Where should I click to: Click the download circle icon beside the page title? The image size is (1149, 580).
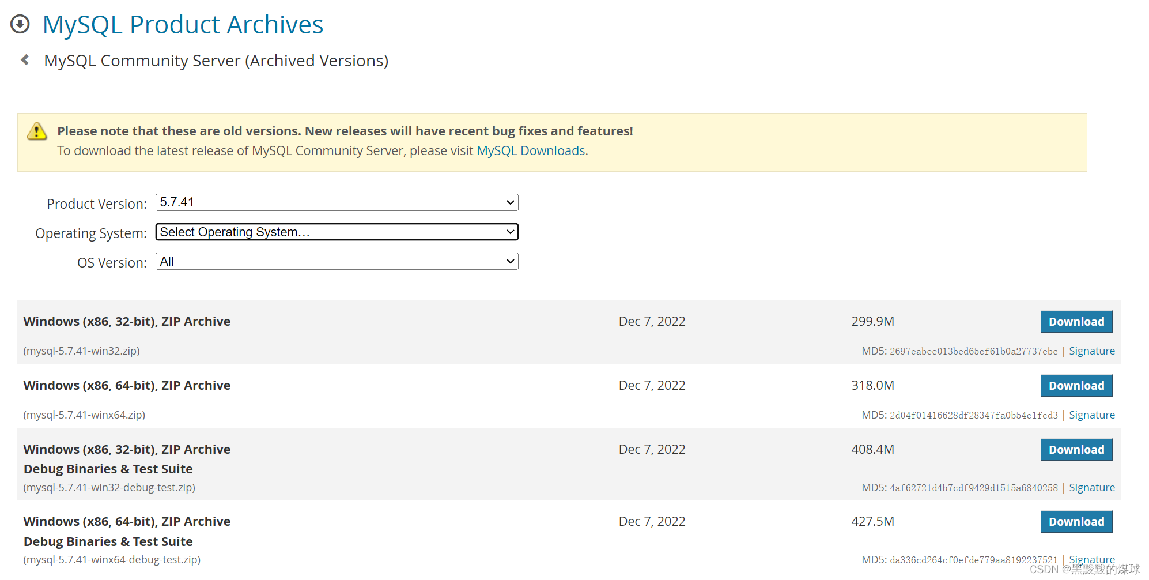tap(20, 24)
